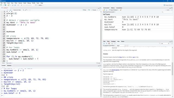Viewport: 174px width, 98px height.
Task: Go forward in help history
Action: pos(107,44)
